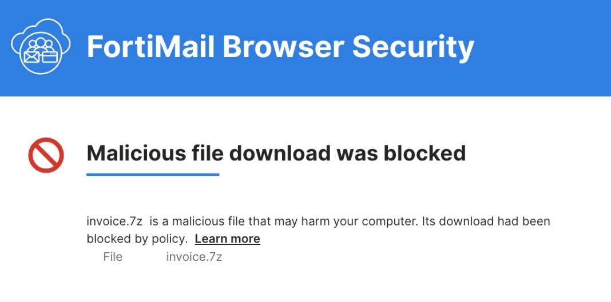This screenshot has height=302, width=611.
Task: Click the FortiMail Browser Security title
Action: point(280,47)
